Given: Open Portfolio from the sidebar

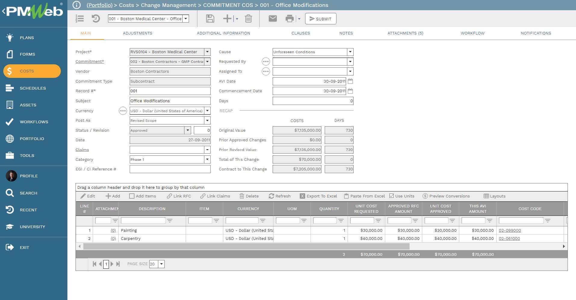Looking at the screenshot, I should point(32,139).
